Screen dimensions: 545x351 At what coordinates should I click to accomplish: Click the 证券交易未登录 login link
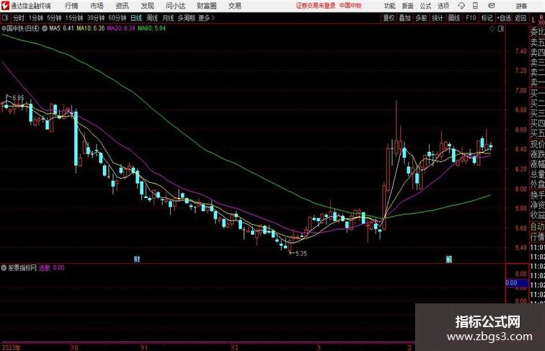(x=315, y=6)
